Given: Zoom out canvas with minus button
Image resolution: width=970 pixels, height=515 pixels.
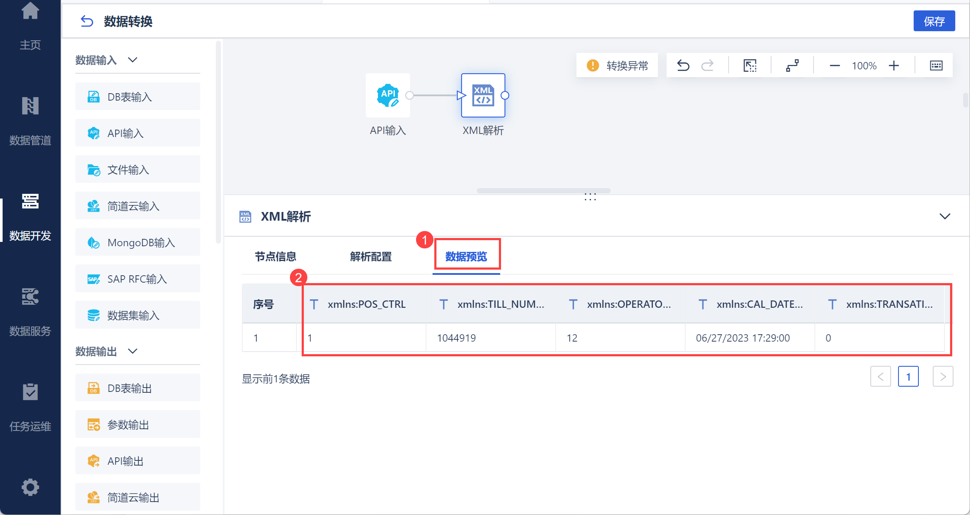Looking at the screenshot, I should coord(835,65).
